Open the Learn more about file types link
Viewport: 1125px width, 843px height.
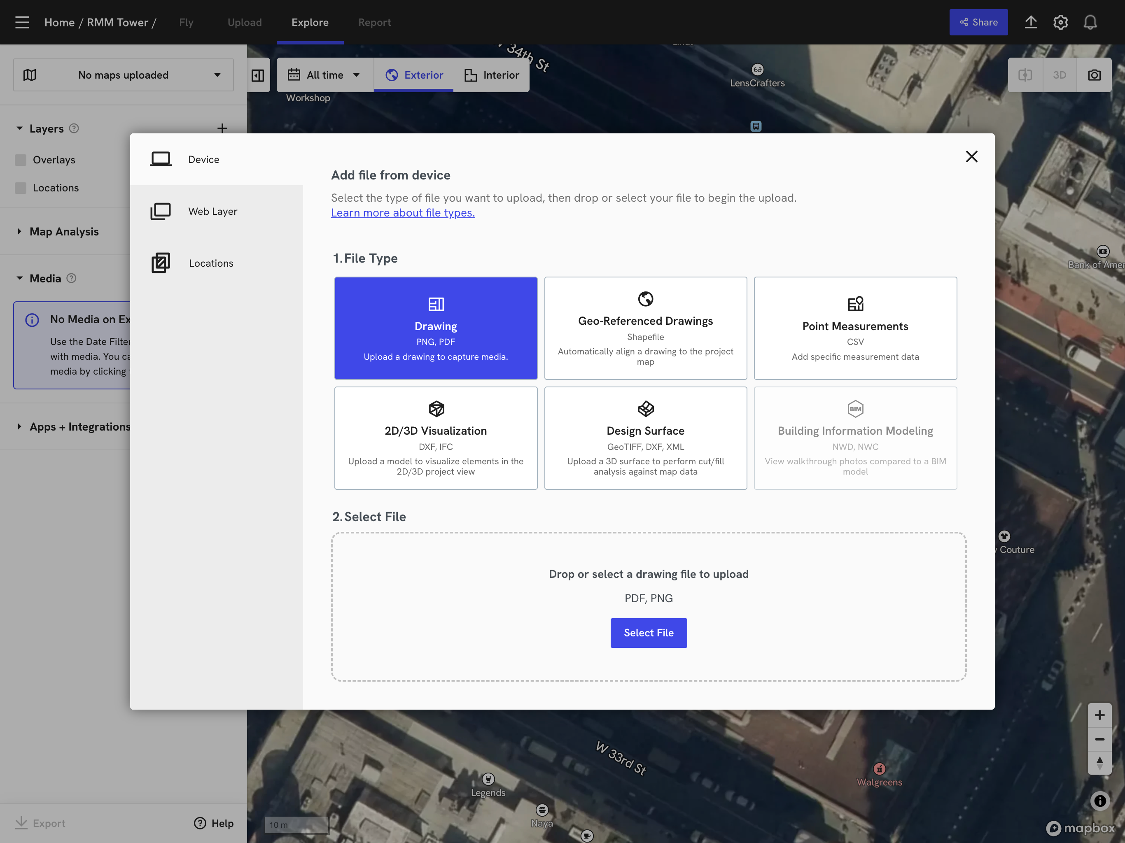tap(402, 212)
